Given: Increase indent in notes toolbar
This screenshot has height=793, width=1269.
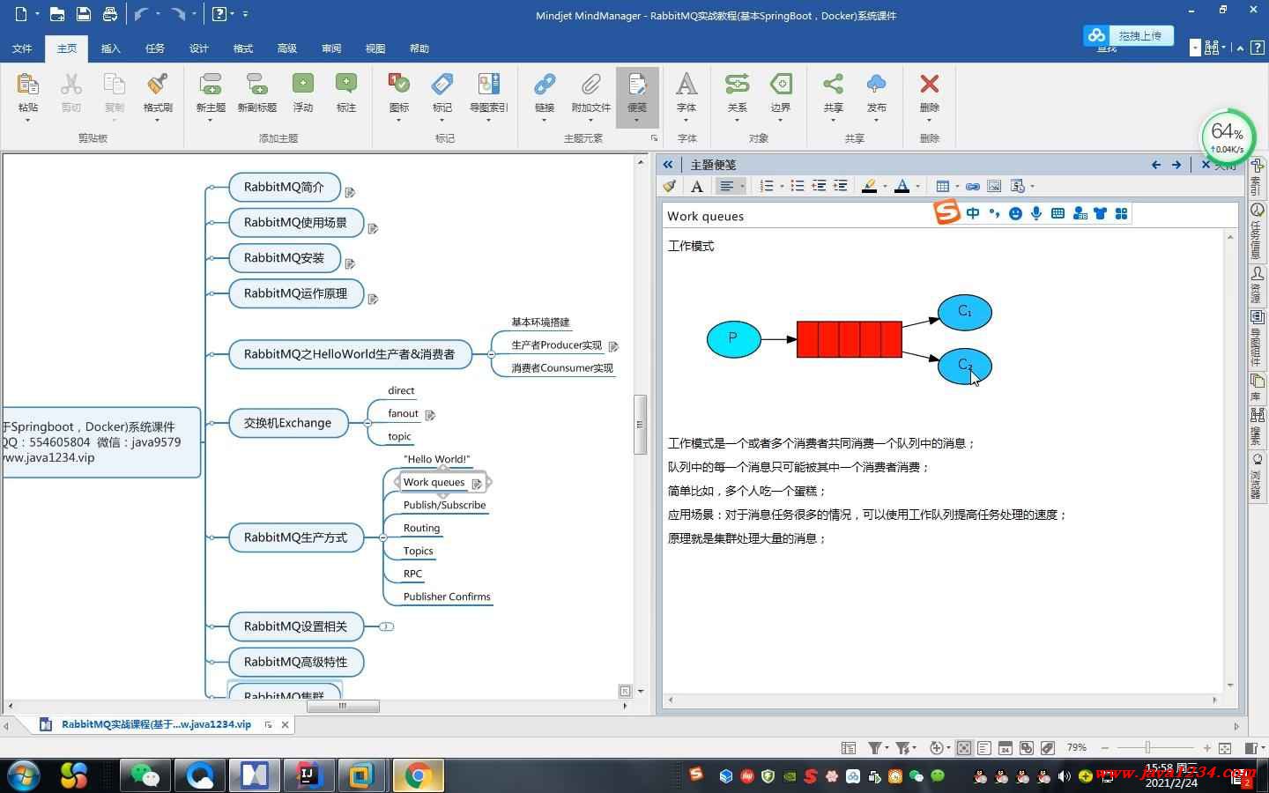Looking at the screenshot, I should click(x=841, y=186).
